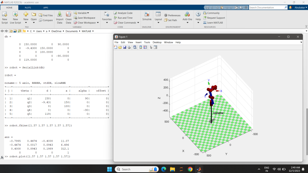The width and height of the screenshot is (308, 173).
Task: Toggle the Property Inspector in figure toolbar
Action: click(x=156, y=47)
